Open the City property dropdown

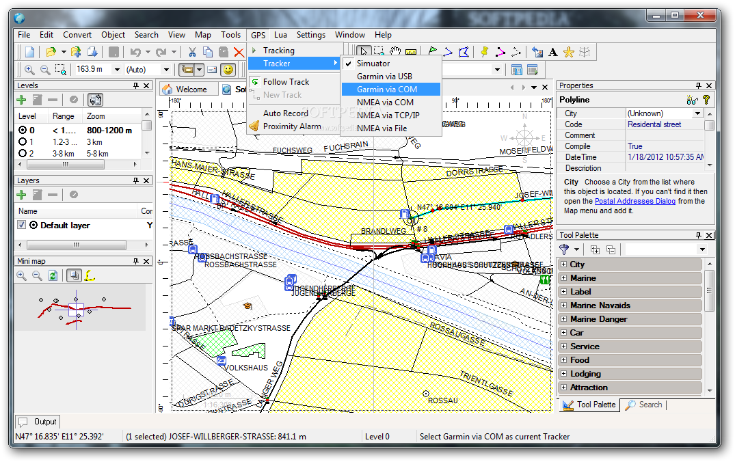tap(698, 113)
